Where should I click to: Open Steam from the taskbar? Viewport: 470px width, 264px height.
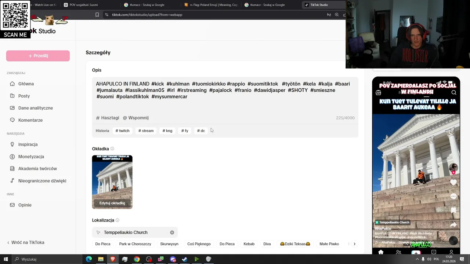pos(185,259)
